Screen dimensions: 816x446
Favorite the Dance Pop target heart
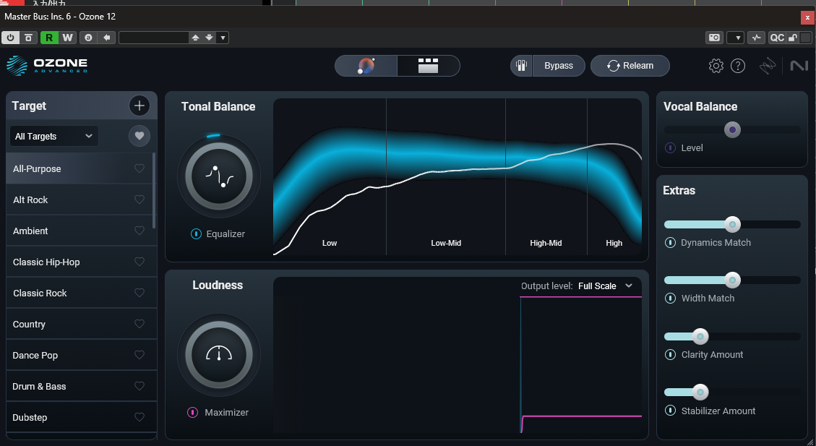[139, 355]
